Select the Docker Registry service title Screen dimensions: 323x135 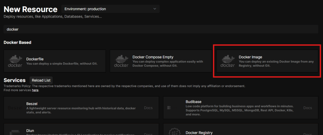199,133
